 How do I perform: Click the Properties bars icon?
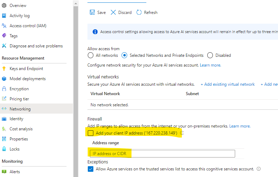4,139
